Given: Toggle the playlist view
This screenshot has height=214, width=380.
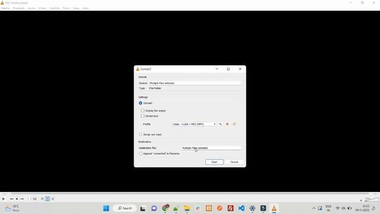Looking at the screenshot, I should pos(42,199).
